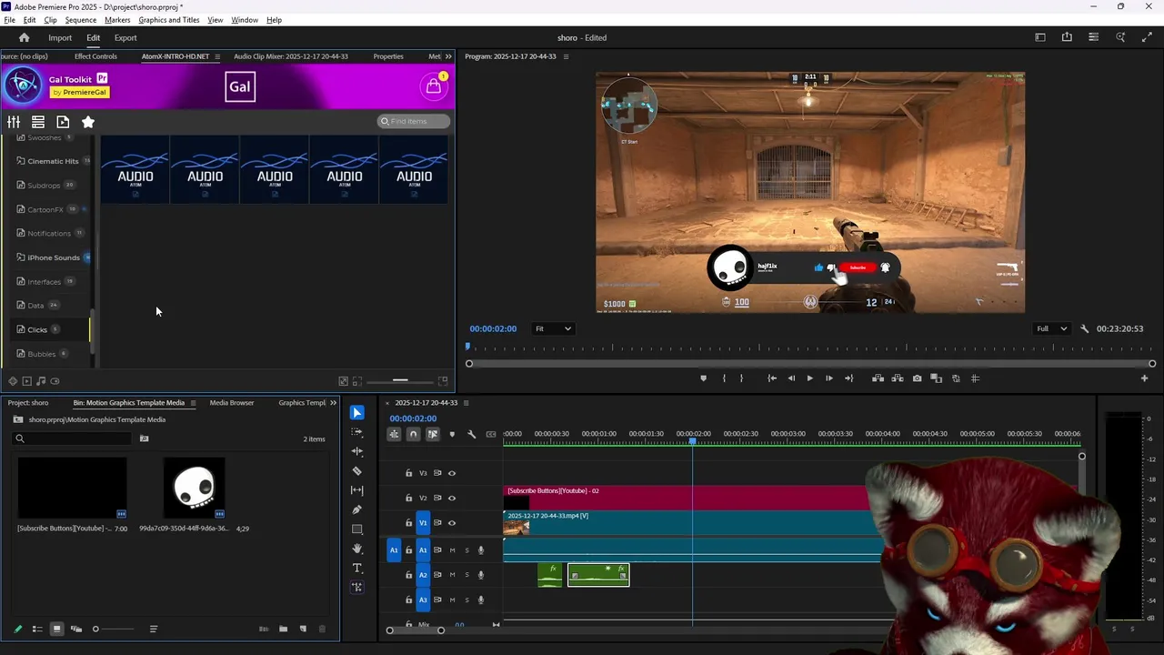Open the File menu

[x=9, y=20]
